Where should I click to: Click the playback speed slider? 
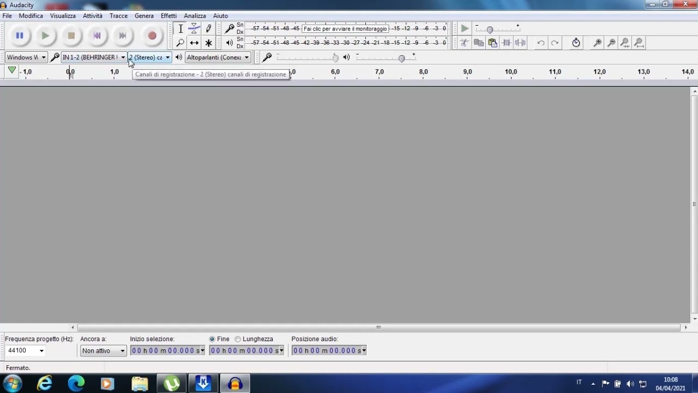[497, 29]
